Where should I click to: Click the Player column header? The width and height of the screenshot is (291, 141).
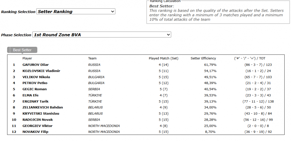tap(27, 58)
